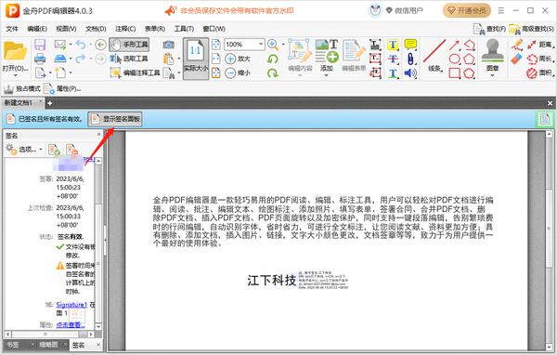Screen dimensions: 557x355
Task: Click the clipboard paste icon
Action: [x=169, y=59]
